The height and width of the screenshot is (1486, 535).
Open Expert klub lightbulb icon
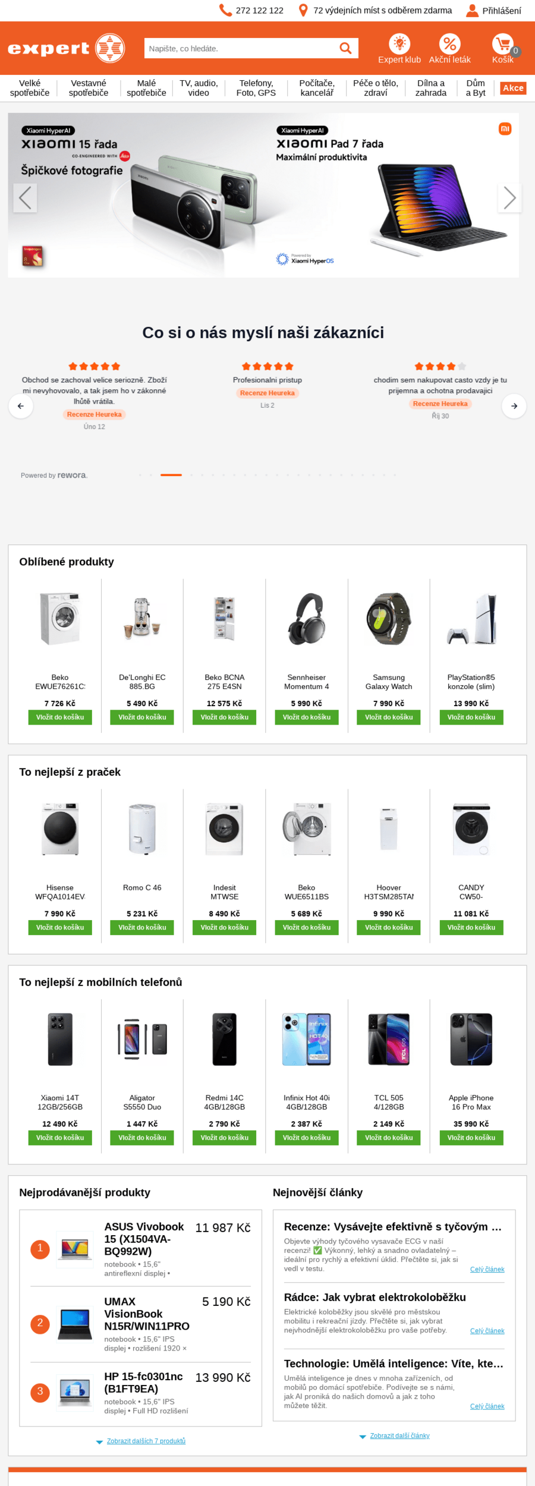click(x=399, y=43)
